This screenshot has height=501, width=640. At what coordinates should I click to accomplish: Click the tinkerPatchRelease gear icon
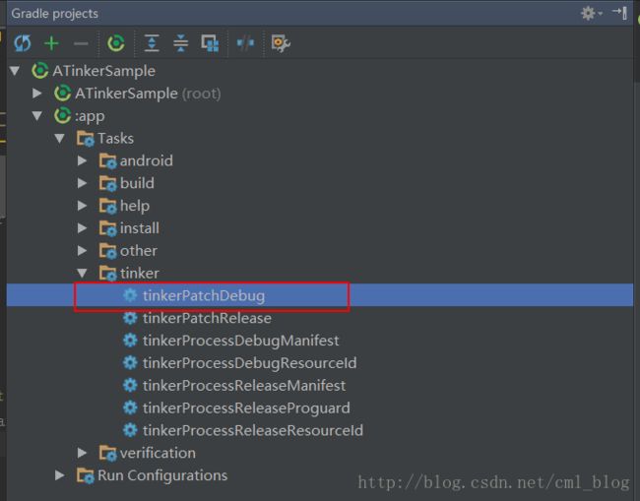pyautogui.click(x=130, y=318)
